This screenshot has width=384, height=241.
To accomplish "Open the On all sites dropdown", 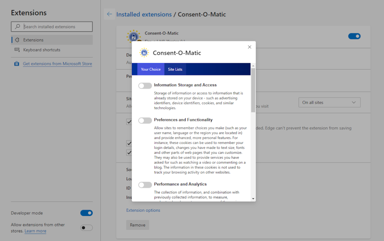I will pos(329,102).
